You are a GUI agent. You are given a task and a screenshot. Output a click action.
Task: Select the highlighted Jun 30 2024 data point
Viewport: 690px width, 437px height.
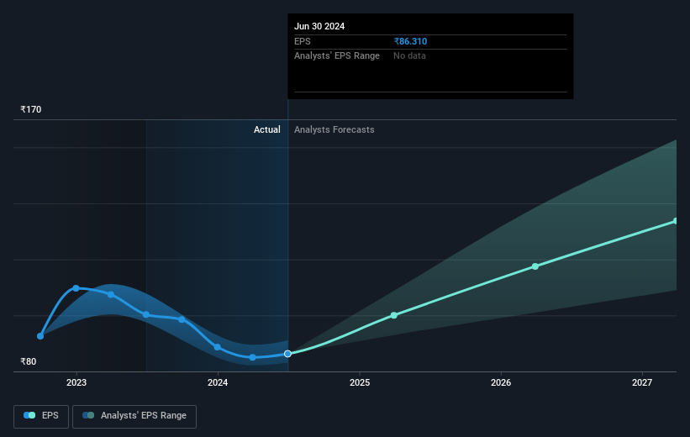pos(287,354)
